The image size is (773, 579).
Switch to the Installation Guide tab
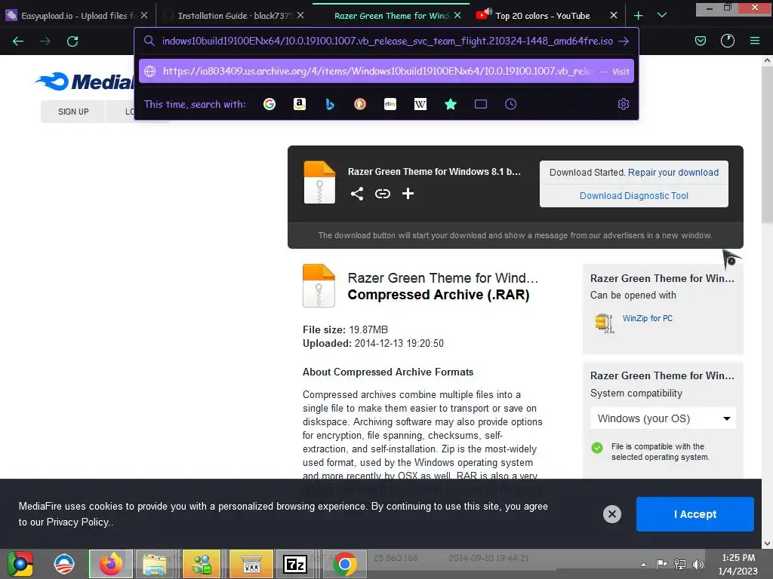coord(235,16)
